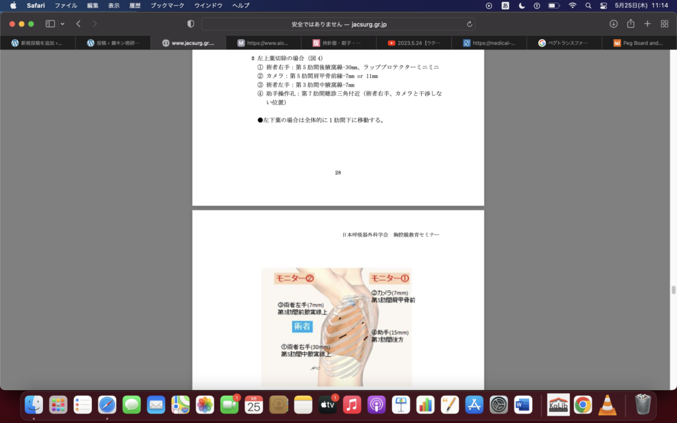Show the tab overview grid
This screenshot has height=423, width=677.
click(664, 24)
